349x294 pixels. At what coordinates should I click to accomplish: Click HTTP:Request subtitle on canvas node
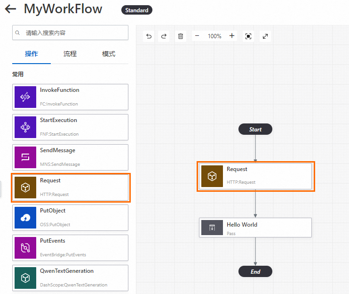[241, 182]
